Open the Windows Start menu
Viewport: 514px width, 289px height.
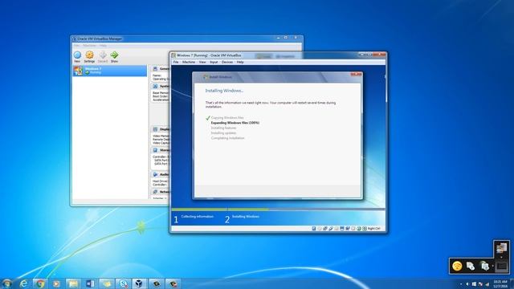(7, 283)
